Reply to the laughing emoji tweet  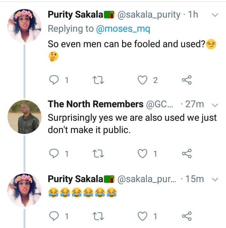(55, 216)
